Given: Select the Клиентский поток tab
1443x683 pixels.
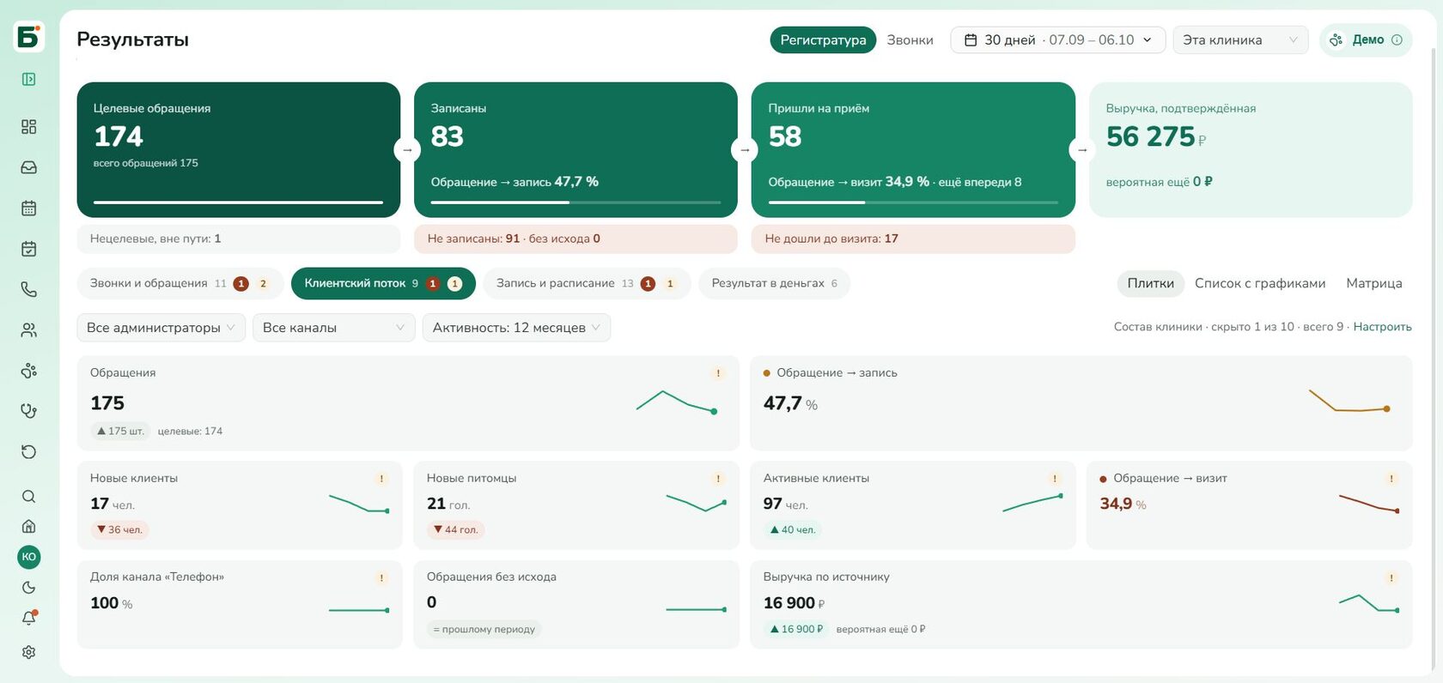Looking at the screenshot, I should point(383,283).
